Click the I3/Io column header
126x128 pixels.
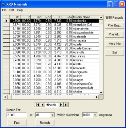point(67,17)
